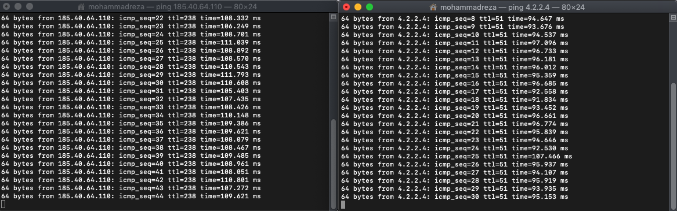677x211 pixels.
Task: Close the inactive ping 185.40.64.110 window
Action: click(6, 7)
